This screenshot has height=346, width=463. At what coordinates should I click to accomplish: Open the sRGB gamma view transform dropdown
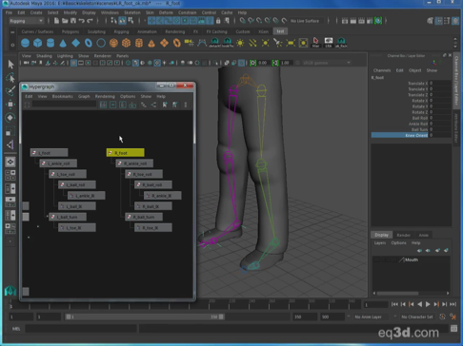pos(327,63)
